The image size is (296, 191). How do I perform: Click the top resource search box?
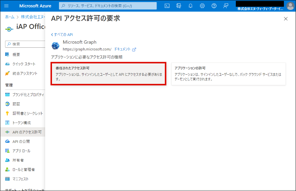click(x=108, y=6)
